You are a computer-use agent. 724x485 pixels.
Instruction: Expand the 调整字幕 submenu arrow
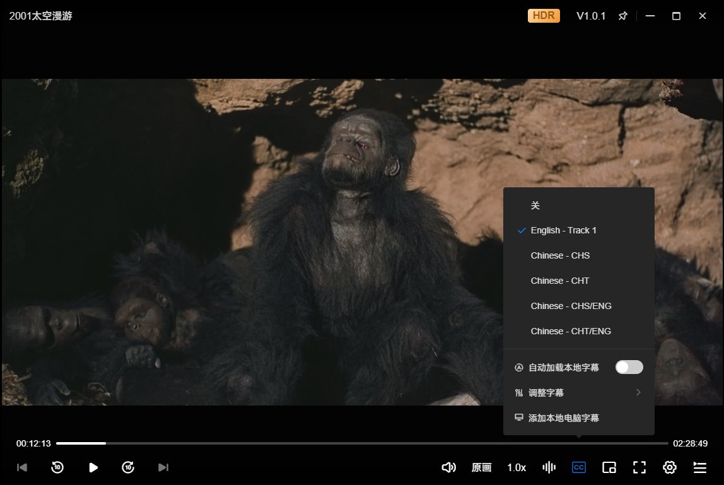(638, 392)
